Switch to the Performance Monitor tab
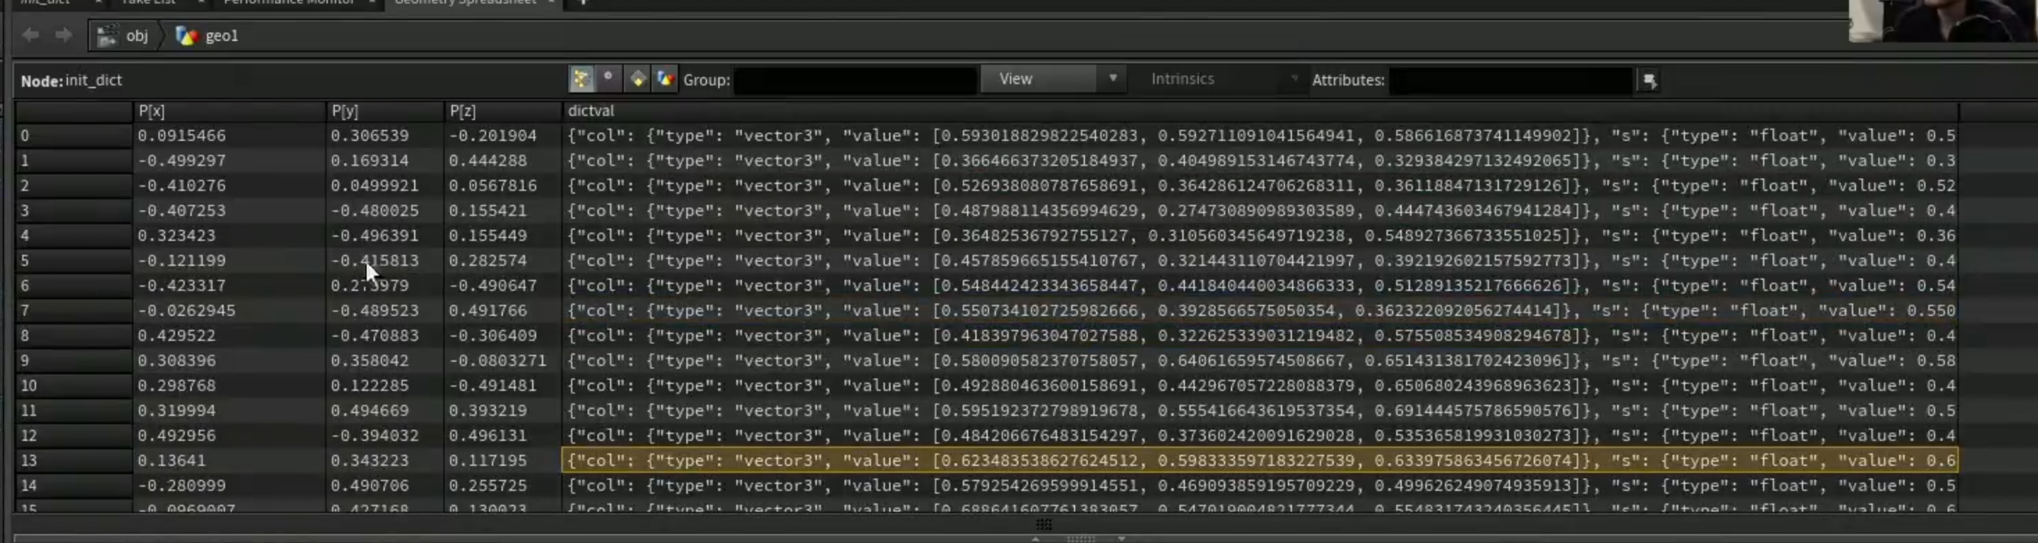This screenshot has width=2038, height=543. click(289, 3)
